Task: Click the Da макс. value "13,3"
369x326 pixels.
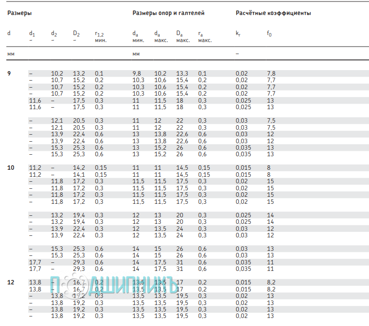Action: [x=182, y=74]
